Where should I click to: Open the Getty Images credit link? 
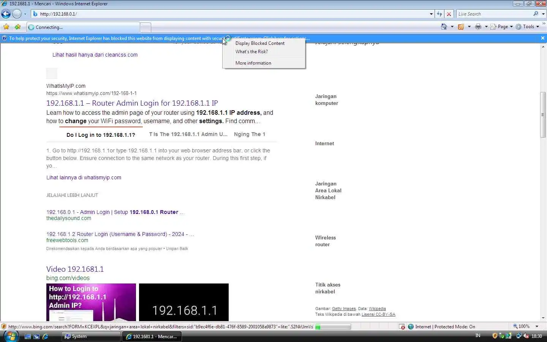[x=344, y=309]
